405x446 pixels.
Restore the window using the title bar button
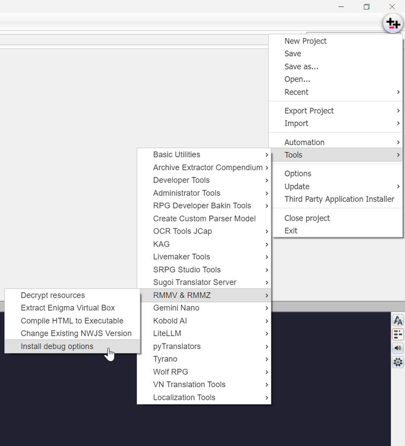366,6
